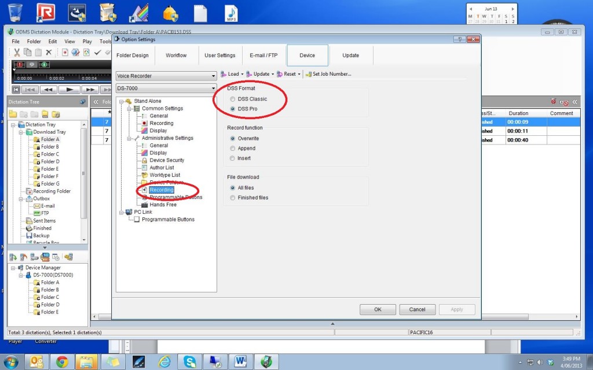Collapse the Device Manager tree node
Screen dimensions: 593x370
pyautogui.click(x=13, y=268)
